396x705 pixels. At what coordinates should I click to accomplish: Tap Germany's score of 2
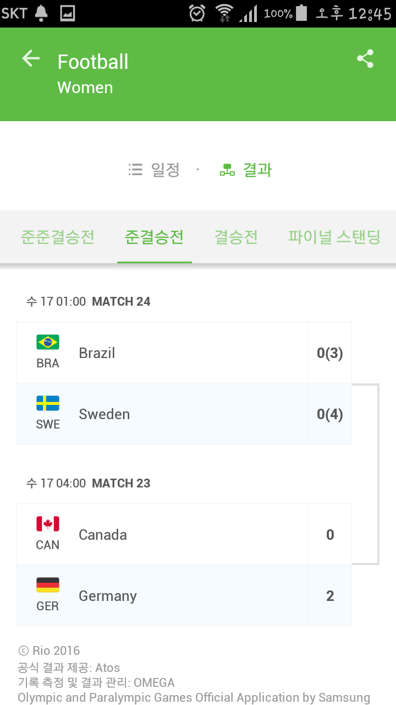click(330, 595)
